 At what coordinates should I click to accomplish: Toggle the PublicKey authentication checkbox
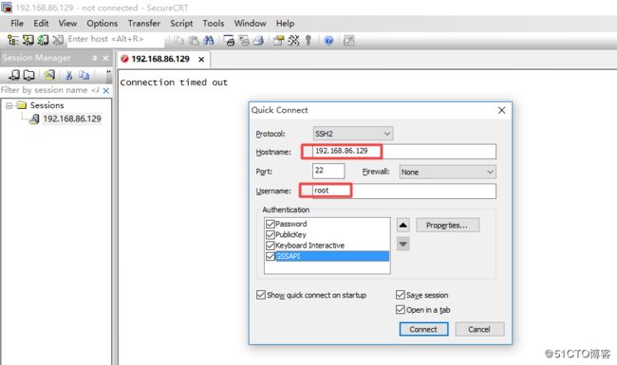[x=270, y=234]
